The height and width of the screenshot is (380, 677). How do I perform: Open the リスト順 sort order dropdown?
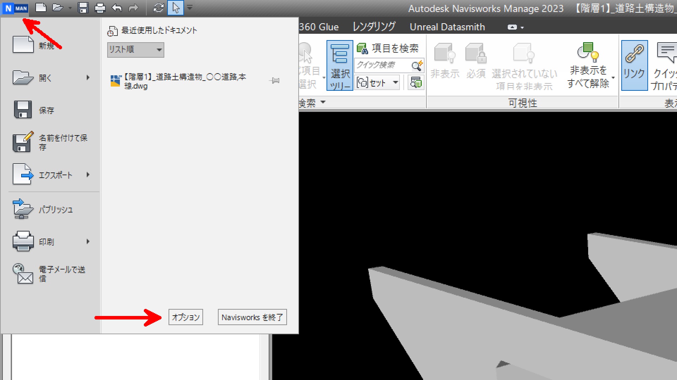135,50
